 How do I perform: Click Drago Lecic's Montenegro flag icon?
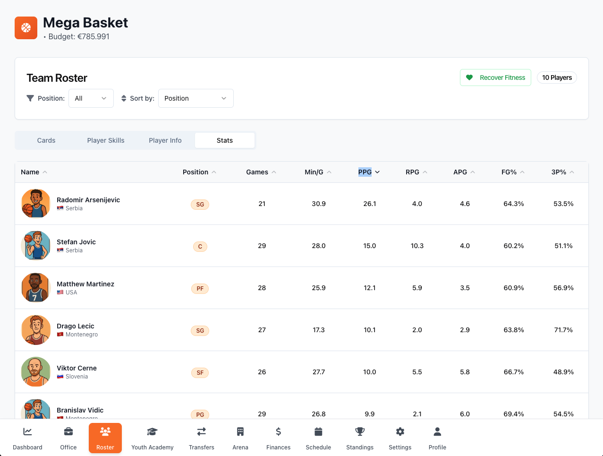[60, 335]
